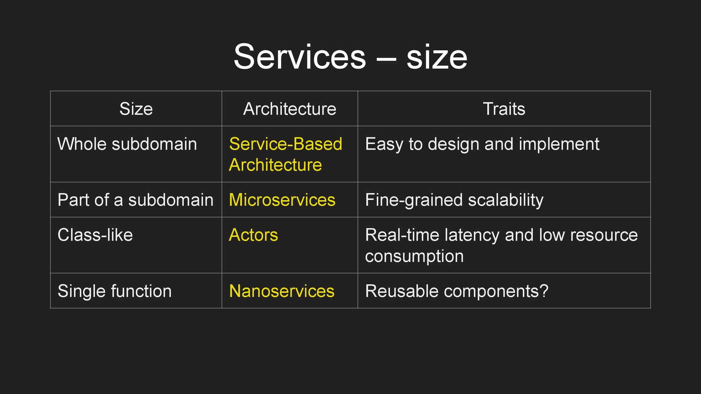The height and width of the screenshot is (394, 701).
Task: Click 'Easy to design and implement' text
Action: (x=482, y=144)
